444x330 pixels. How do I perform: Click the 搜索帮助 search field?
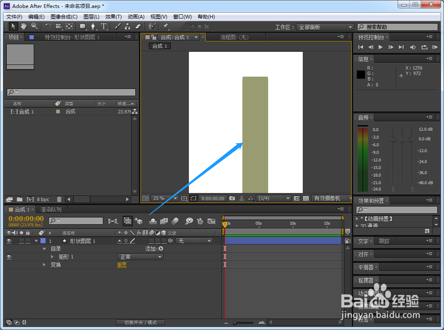(x=398, y=27)
